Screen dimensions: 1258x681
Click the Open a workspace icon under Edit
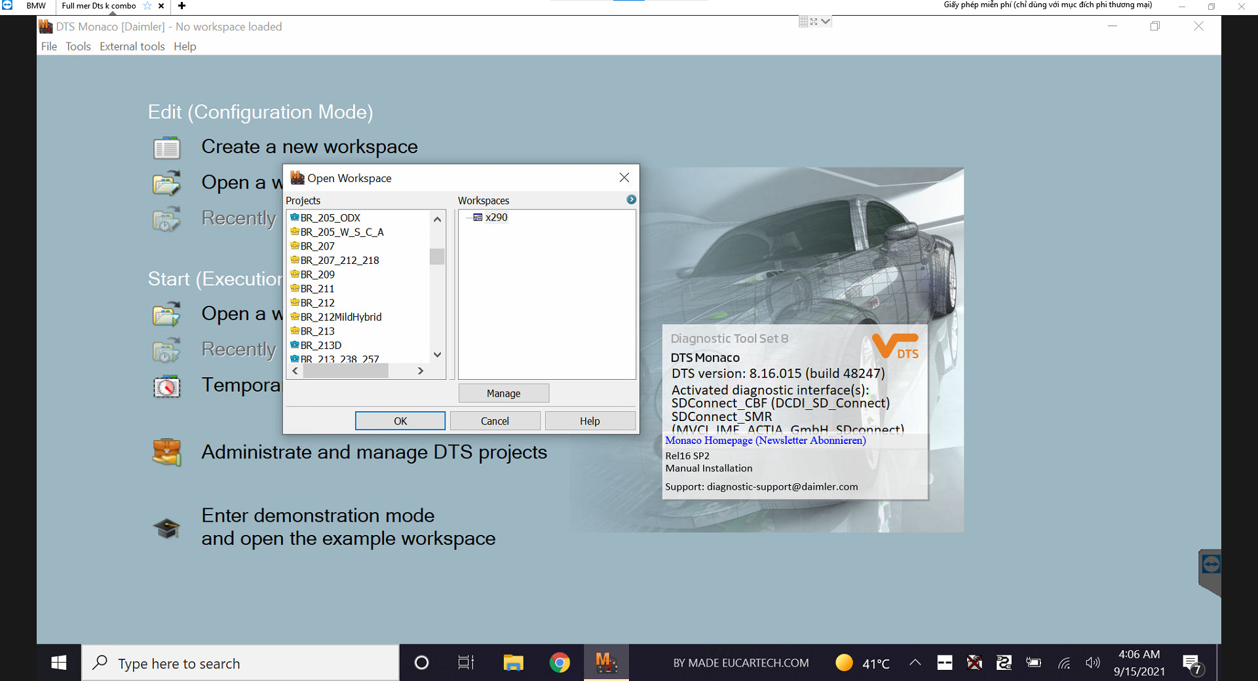pyautogui.click(x=166, y=183)
